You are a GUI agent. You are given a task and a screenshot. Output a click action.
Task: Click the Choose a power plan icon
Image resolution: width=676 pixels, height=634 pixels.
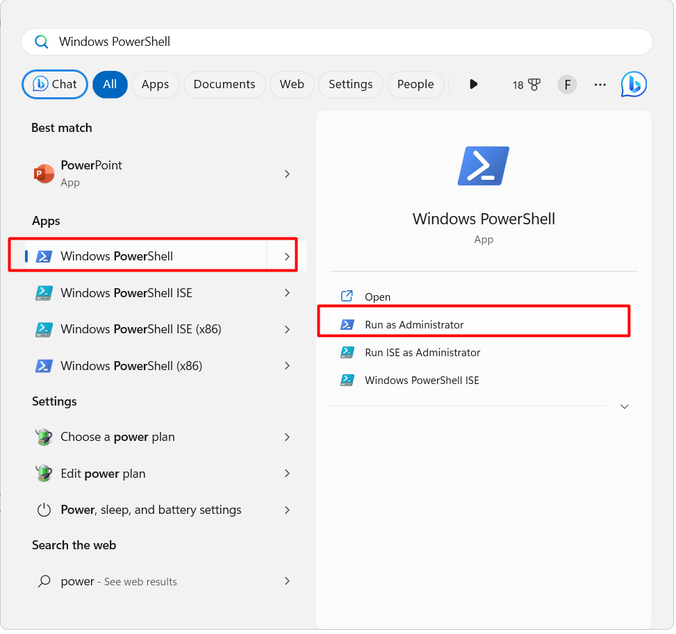click(x=44, y=437)
